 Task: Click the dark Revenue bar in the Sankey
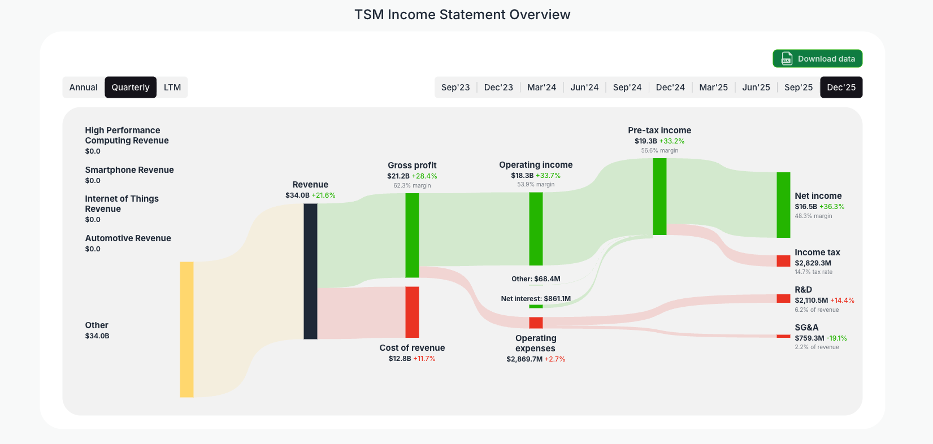[310, 271]
